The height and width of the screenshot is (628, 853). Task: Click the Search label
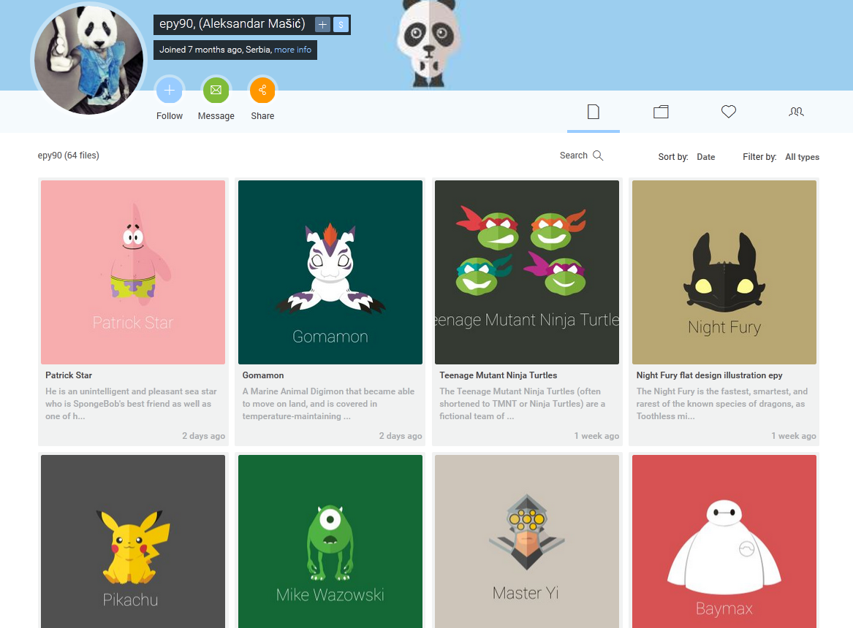[x=573, y=156]
